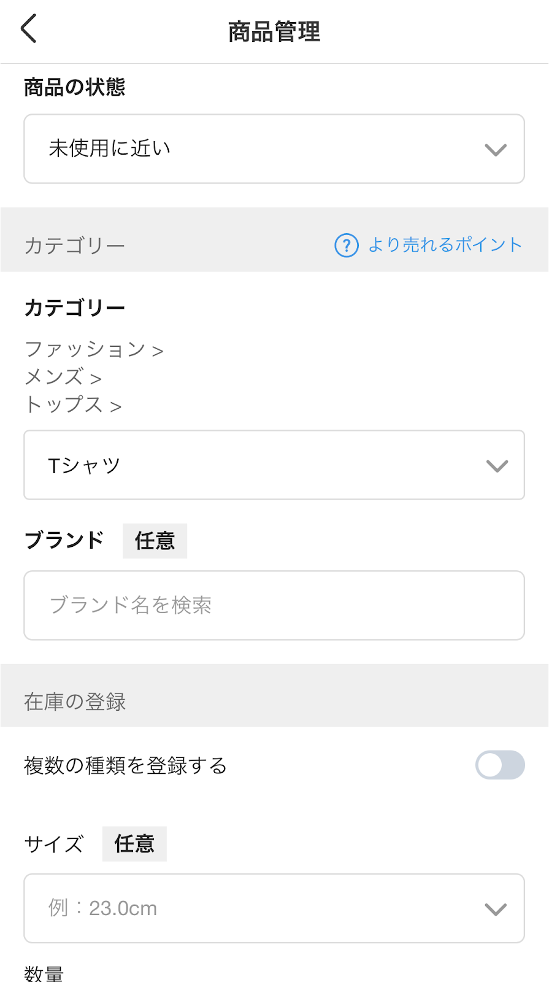This screenshot has height=982, width=549.
Task: Click the 任意 badge next to サイズ
Action: (x=134, y=844)
